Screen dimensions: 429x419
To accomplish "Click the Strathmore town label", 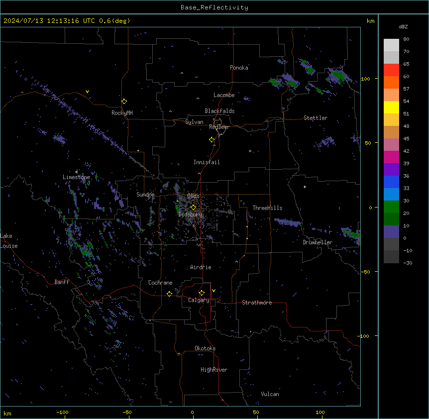I will tap(257, 303).
